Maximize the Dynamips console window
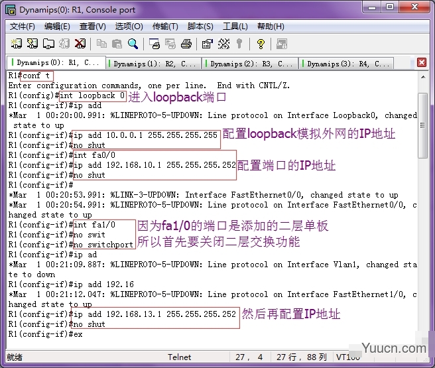 point(390,7)
